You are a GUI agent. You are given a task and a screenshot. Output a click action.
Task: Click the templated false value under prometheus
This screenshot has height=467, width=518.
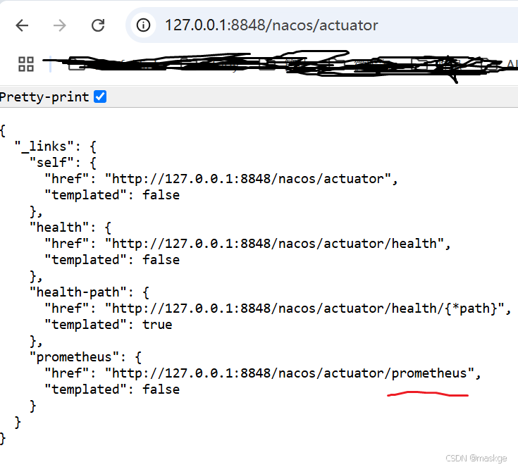[161, 390]
